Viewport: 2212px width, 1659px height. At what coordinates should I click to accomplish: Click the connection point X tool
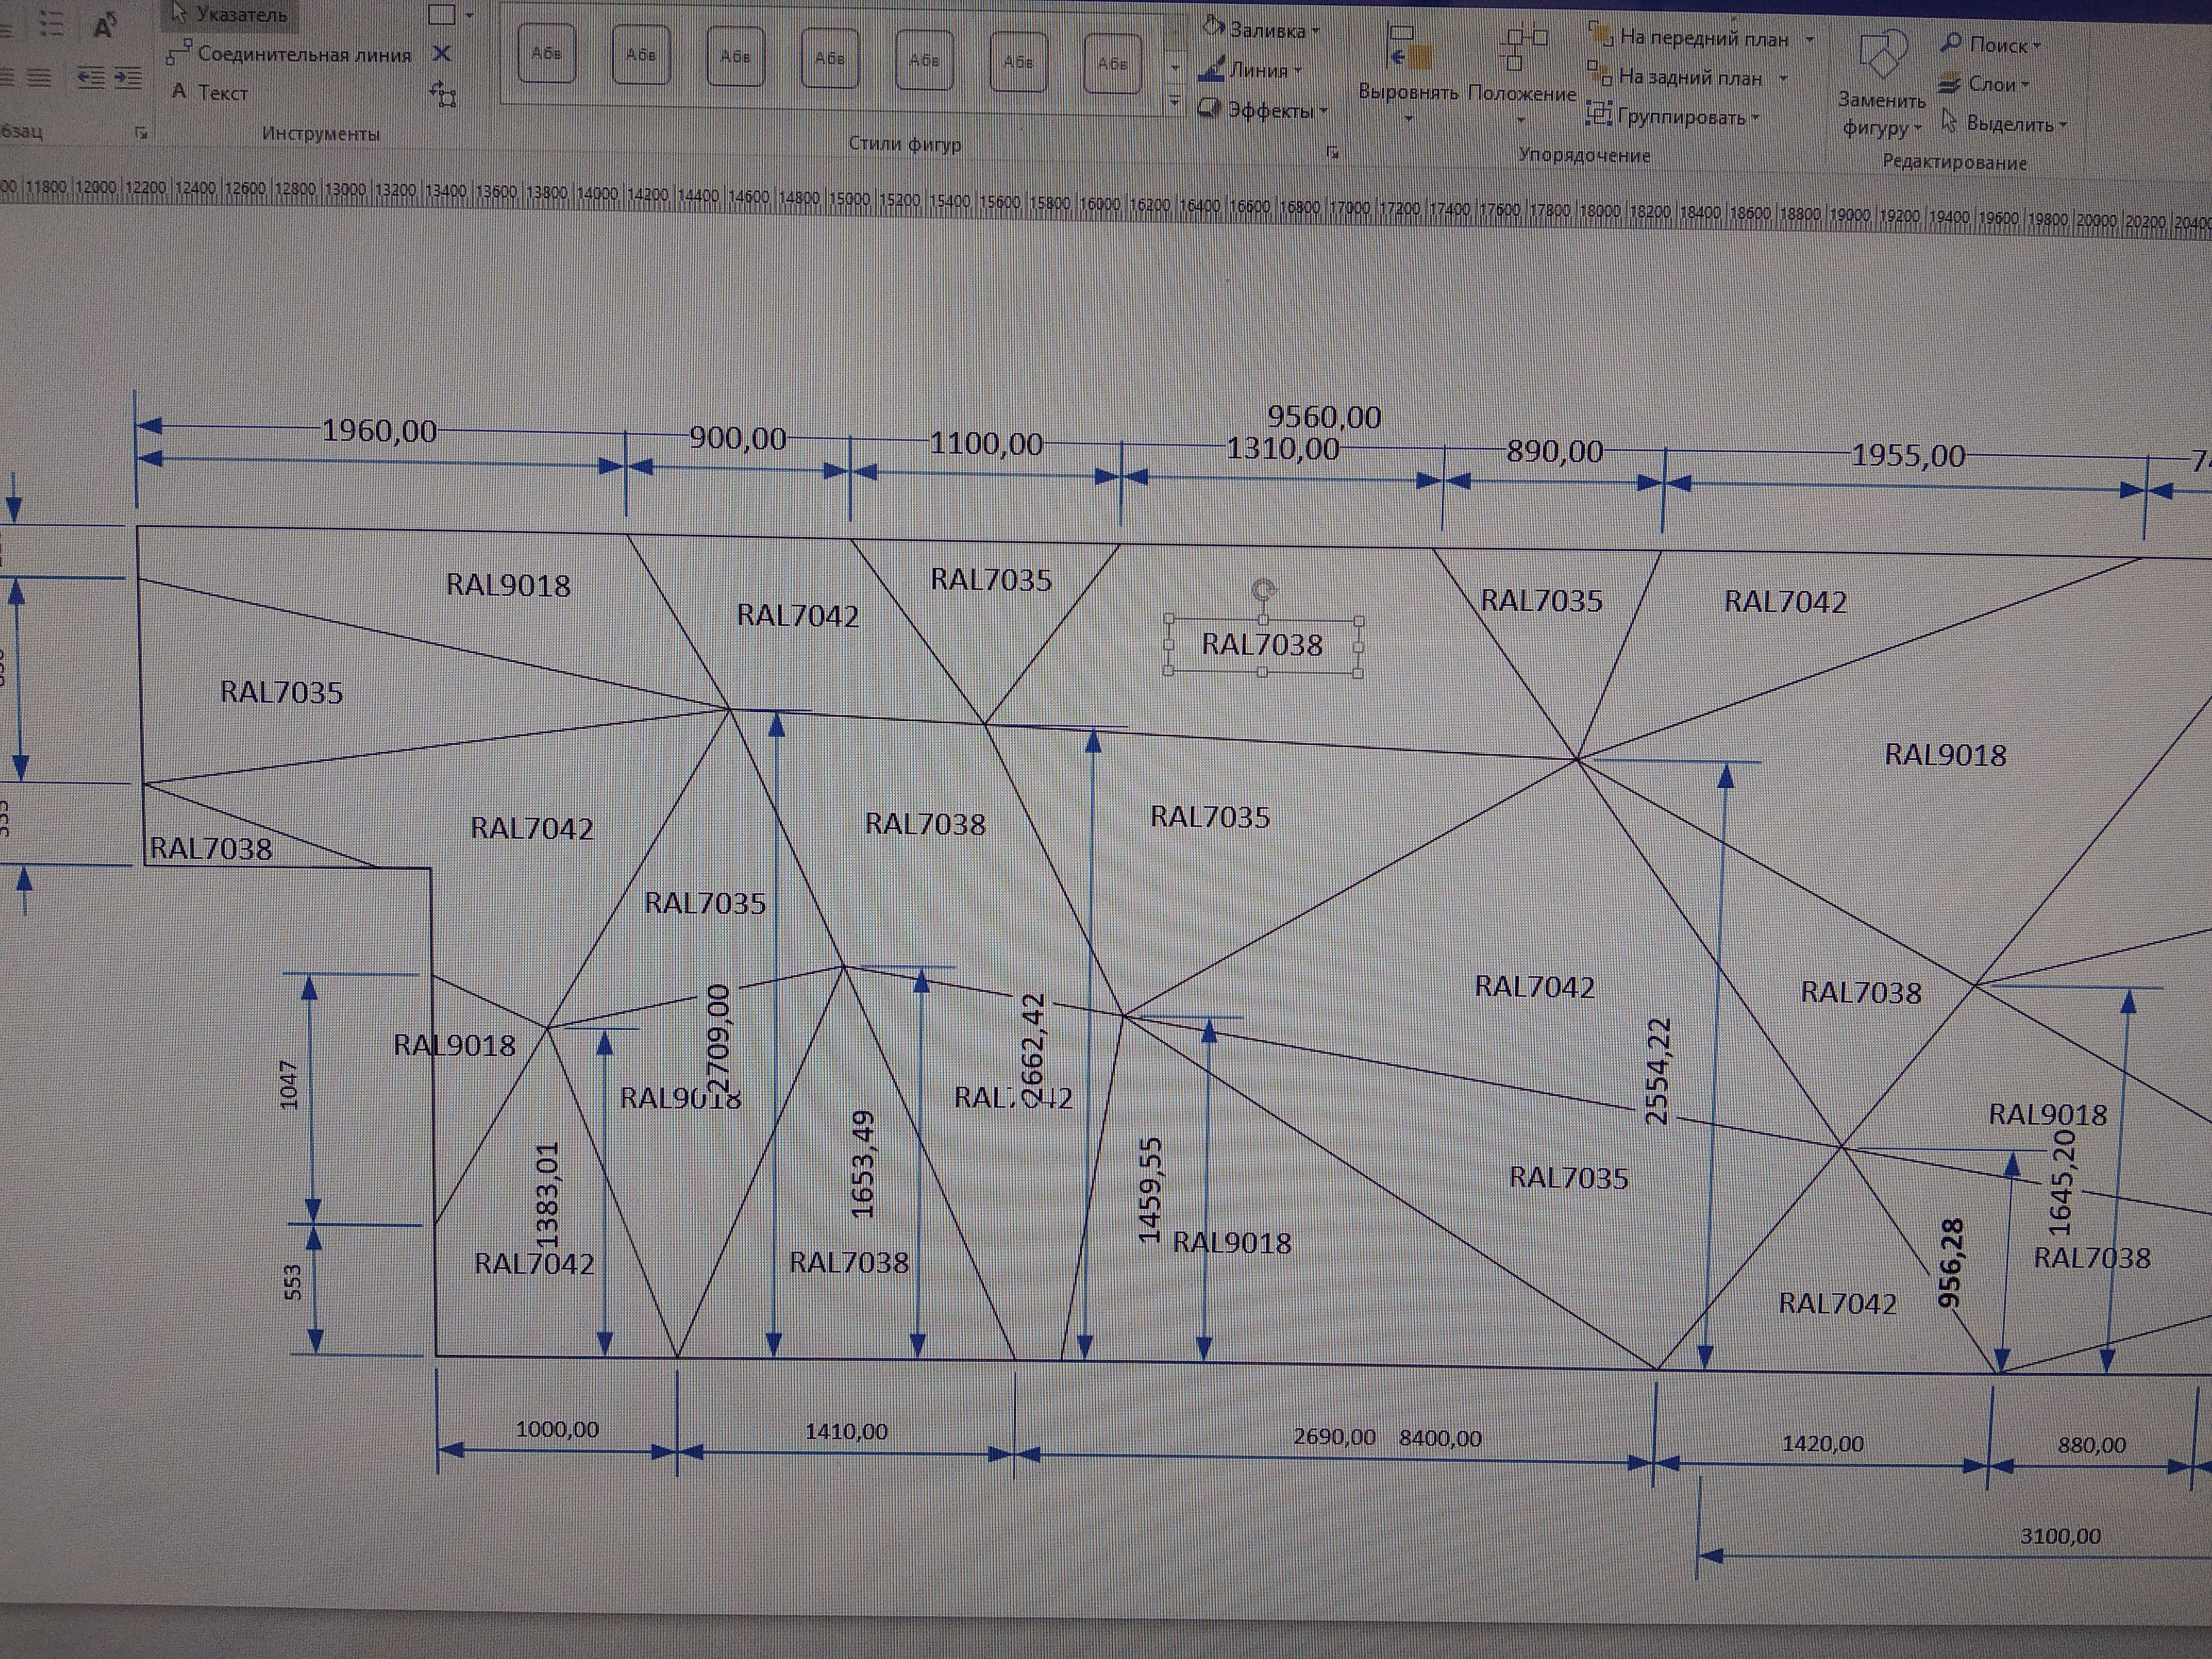pyautogui.click(x=441, y=53)
